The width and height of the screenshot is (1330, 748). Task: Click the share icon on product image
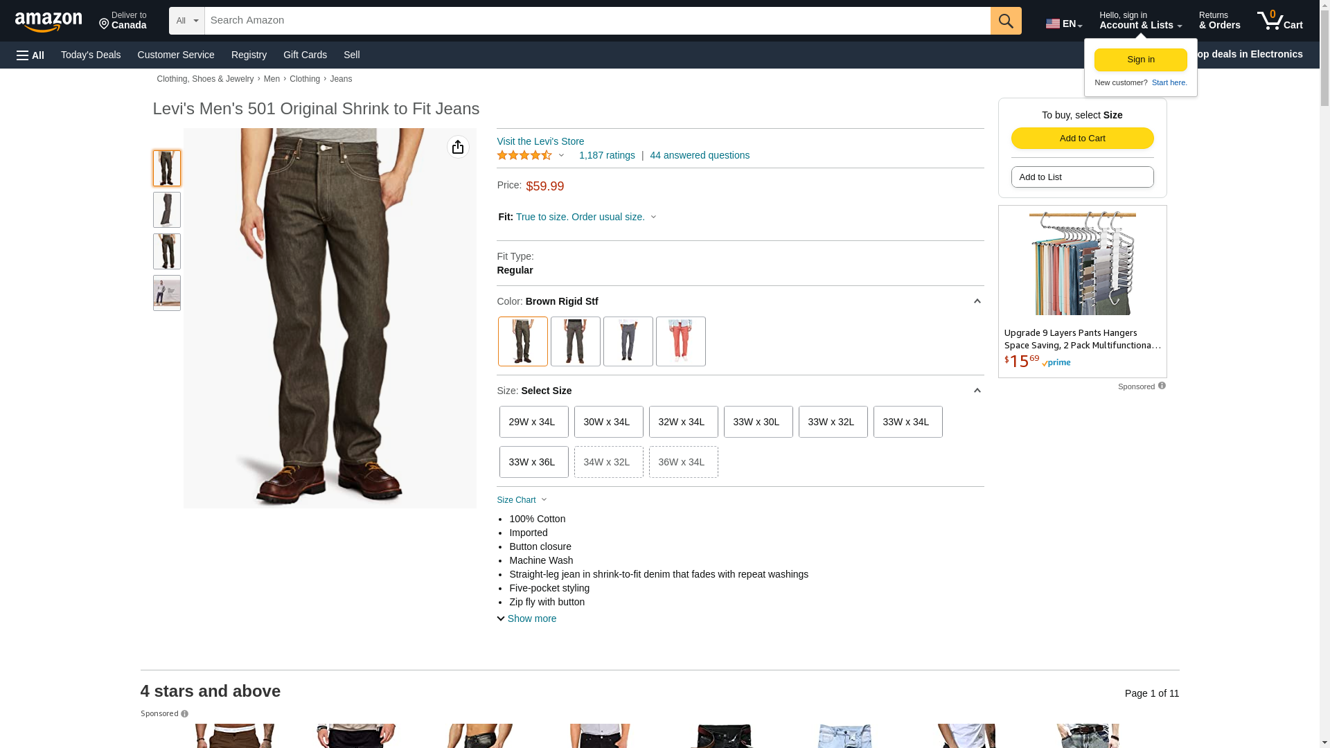[x=458, y=147]
